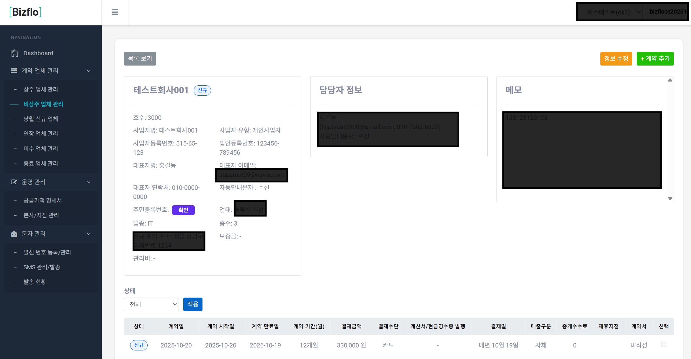
Task: Open the 상태 전체 dropdown
Action: coord(151,304)
